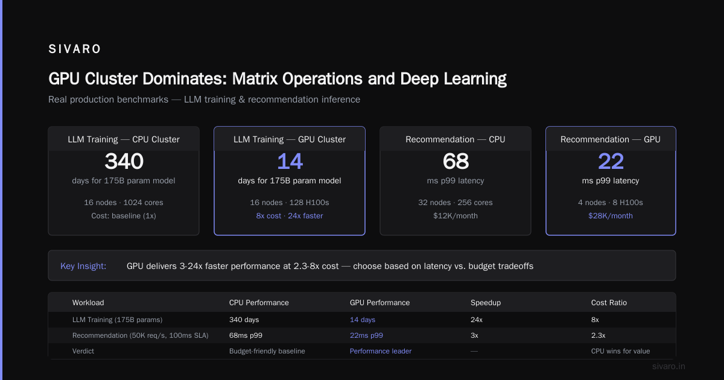Viewport: 724px width, 380px height.
Task: Click the 68 ms latency number
Action: (456, 162)
